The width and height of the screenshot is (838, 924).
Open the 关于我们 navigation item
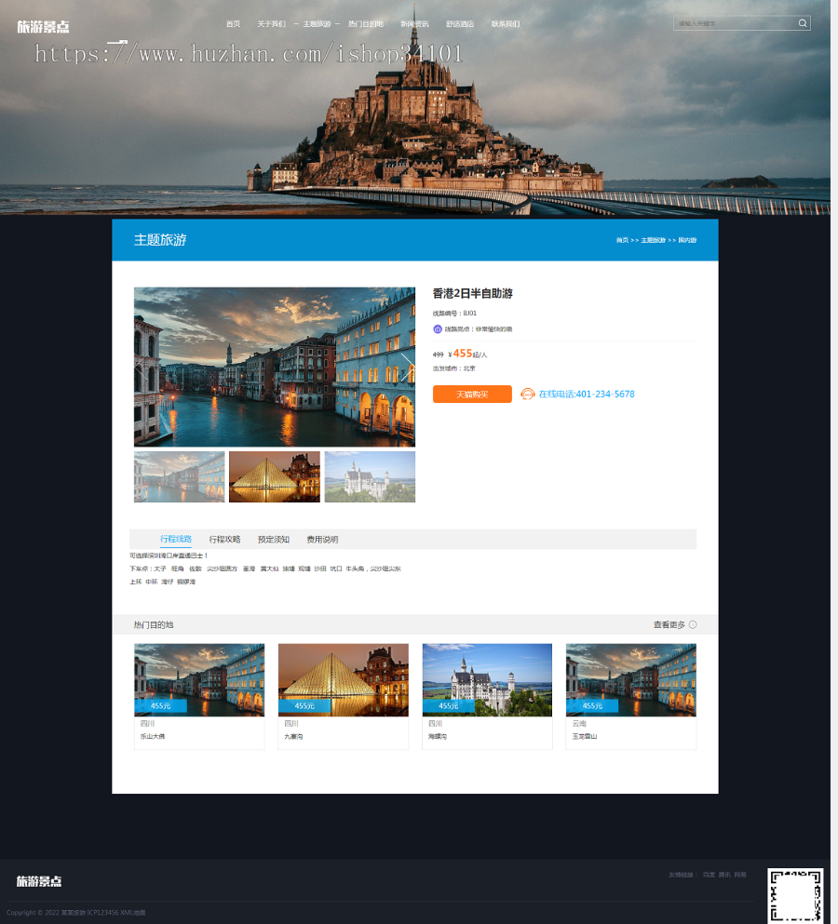point(271,24)
